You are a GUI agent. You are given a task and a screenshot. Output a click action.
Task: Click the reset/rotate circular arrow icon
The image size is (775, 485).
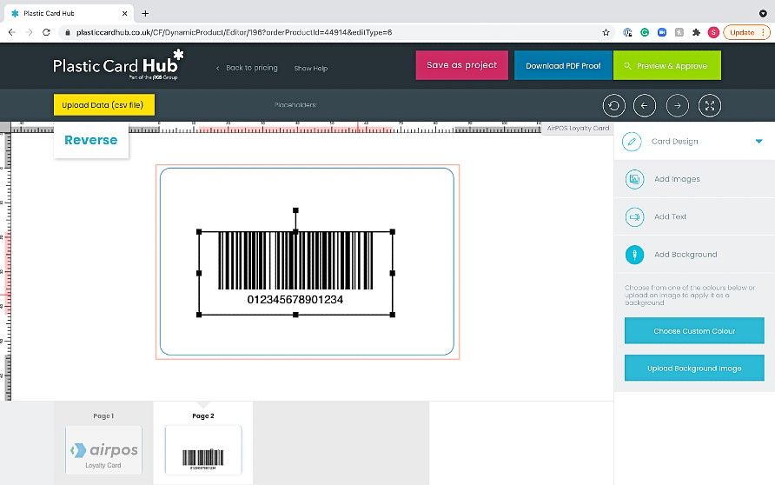(614, 106)
